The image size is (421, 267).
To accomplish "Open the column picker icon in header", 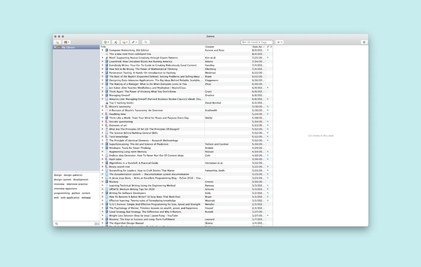I will (271, 47).
